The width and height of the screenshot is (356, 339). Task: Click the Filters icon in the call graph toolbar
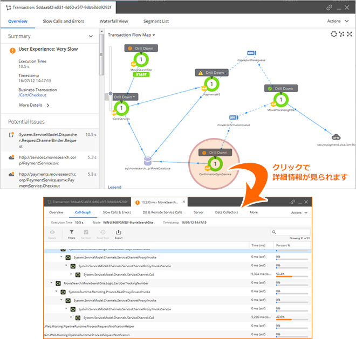coord(72,233)
